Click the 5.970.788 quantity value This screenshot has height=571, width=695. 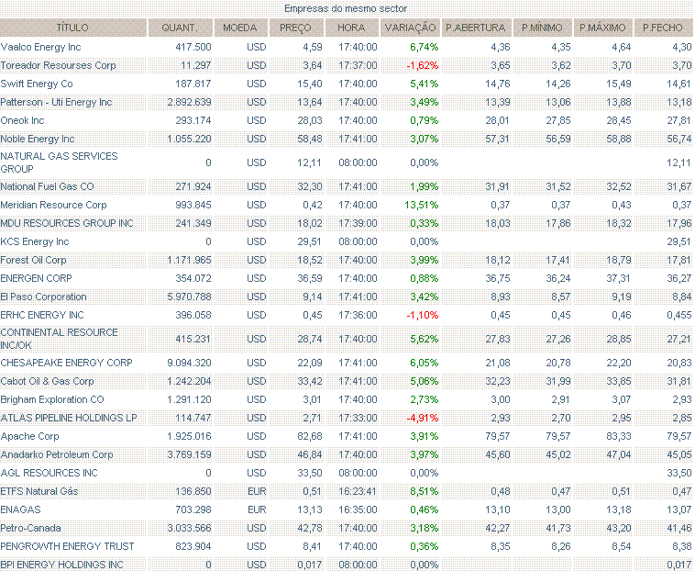189,297
